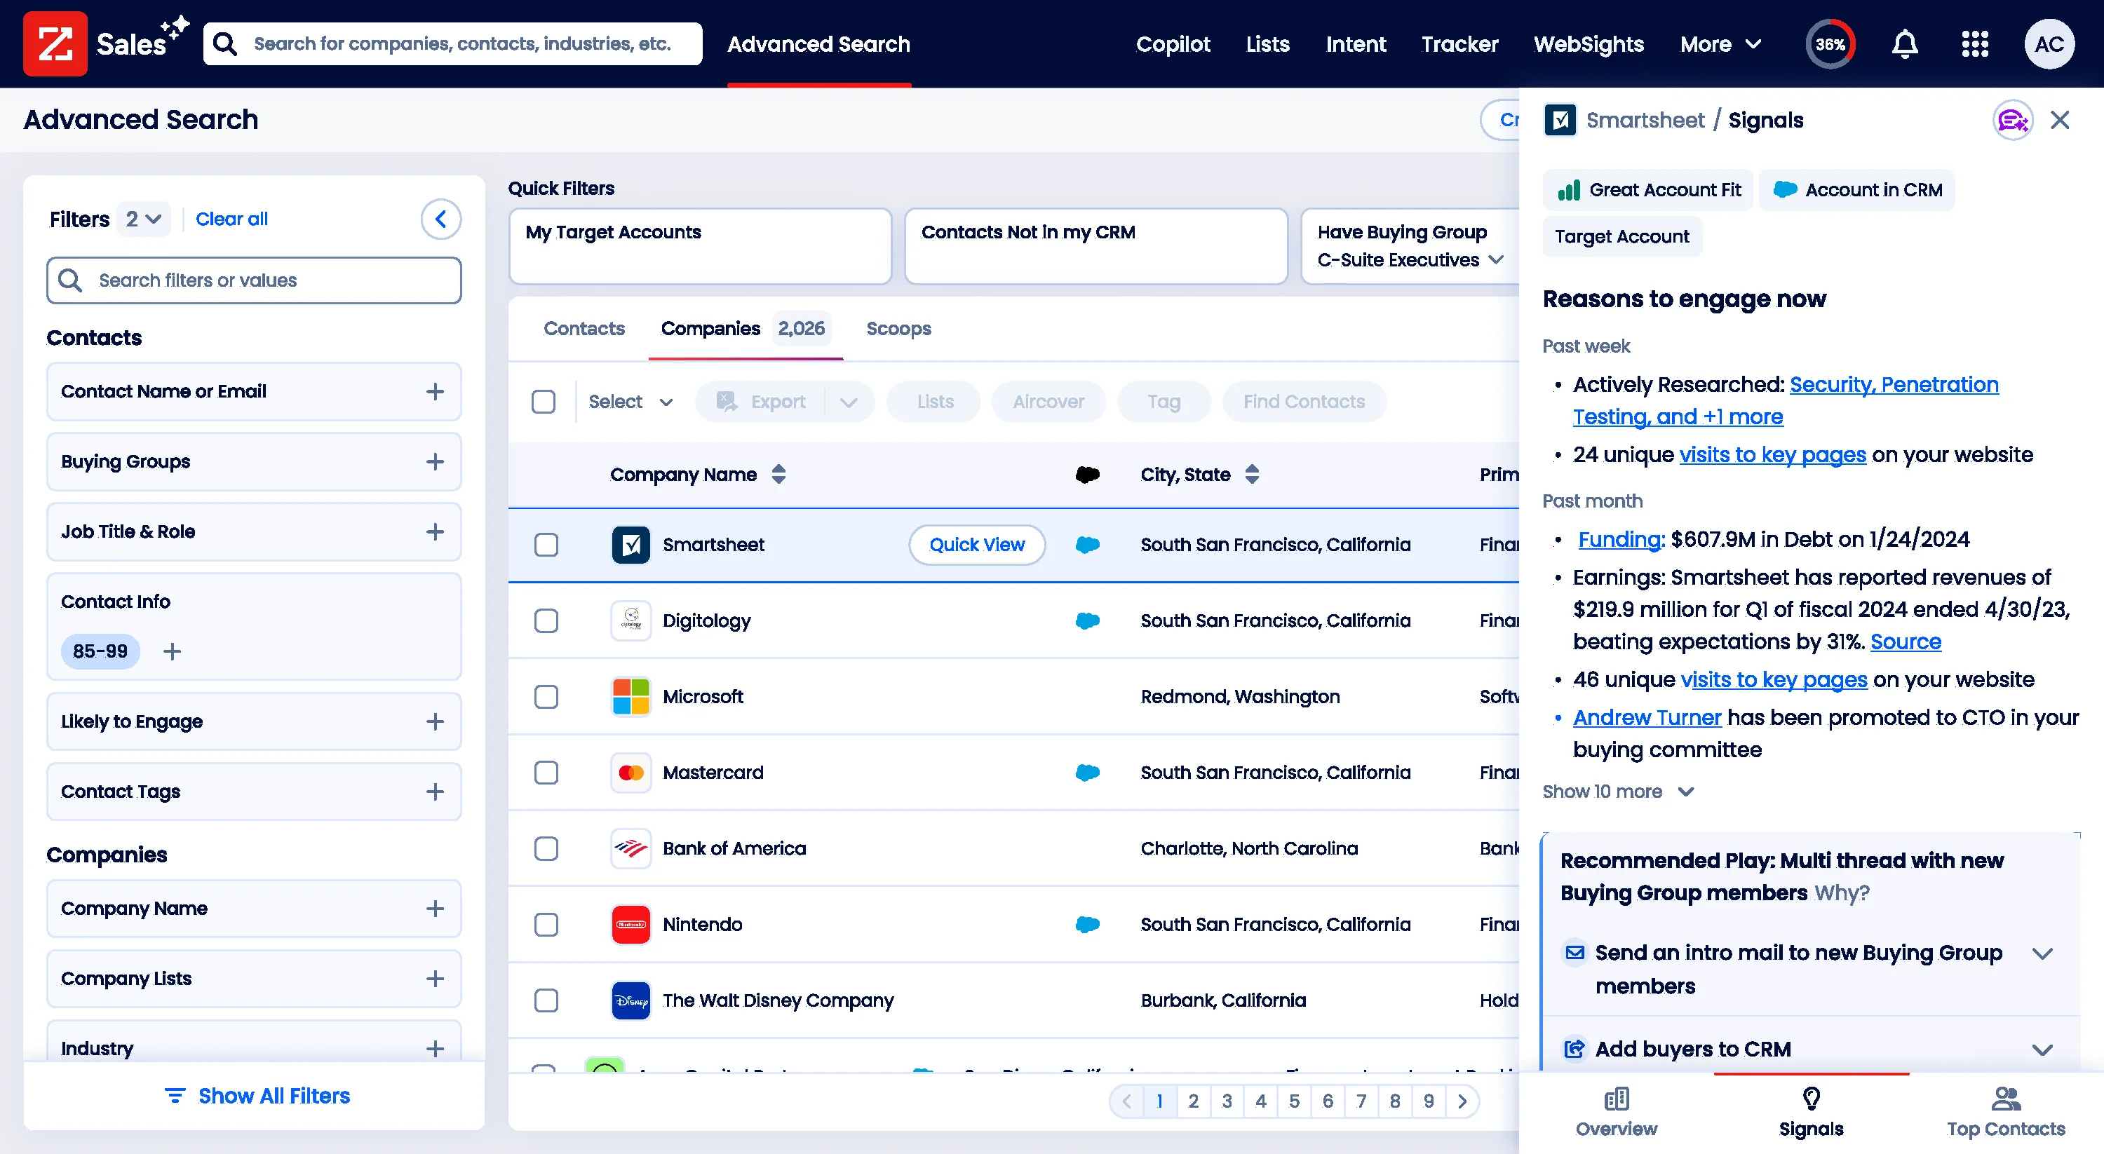Open Top Contacts via its icon
The height and width of the screenshot is (1154, 2104).
click(x=2007, y=1100)
